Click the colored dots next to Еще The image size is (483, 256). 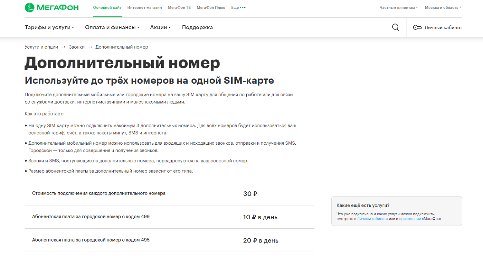tap(243, 7)
